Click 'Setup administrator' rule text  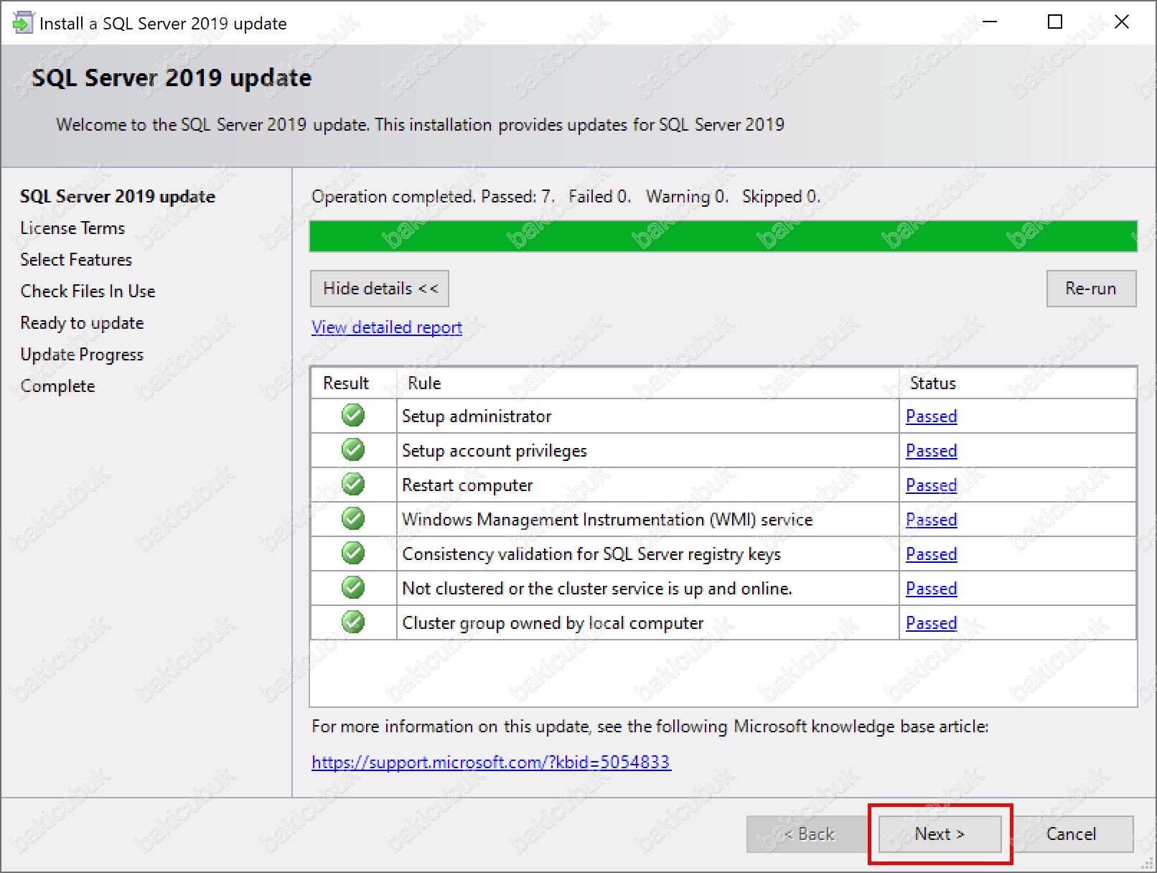pyautogui.click(x=477, y=416)
